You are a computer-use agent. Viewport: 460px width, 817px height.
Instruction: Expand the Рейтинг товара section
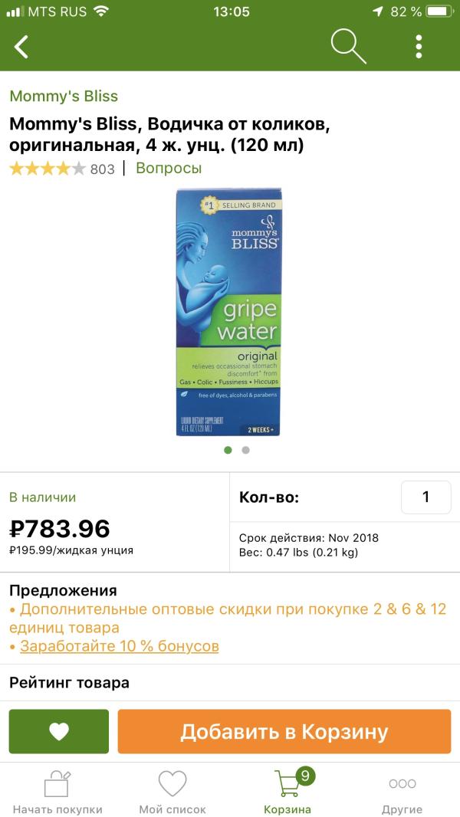tap(230, 683)
